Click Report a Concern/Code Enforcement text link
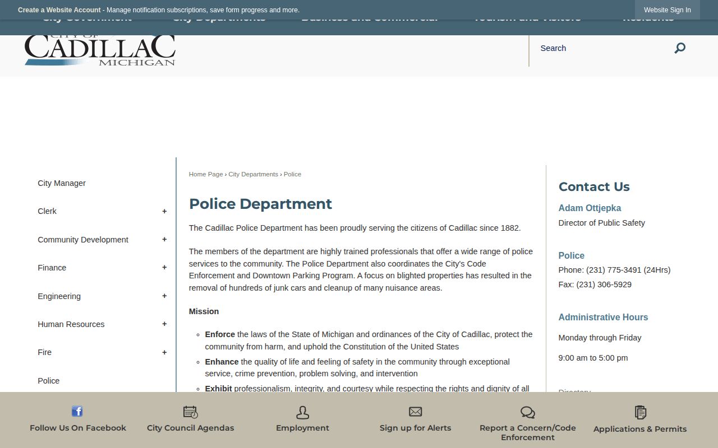This screenshot has height=448, width=718. click(528, 432)
